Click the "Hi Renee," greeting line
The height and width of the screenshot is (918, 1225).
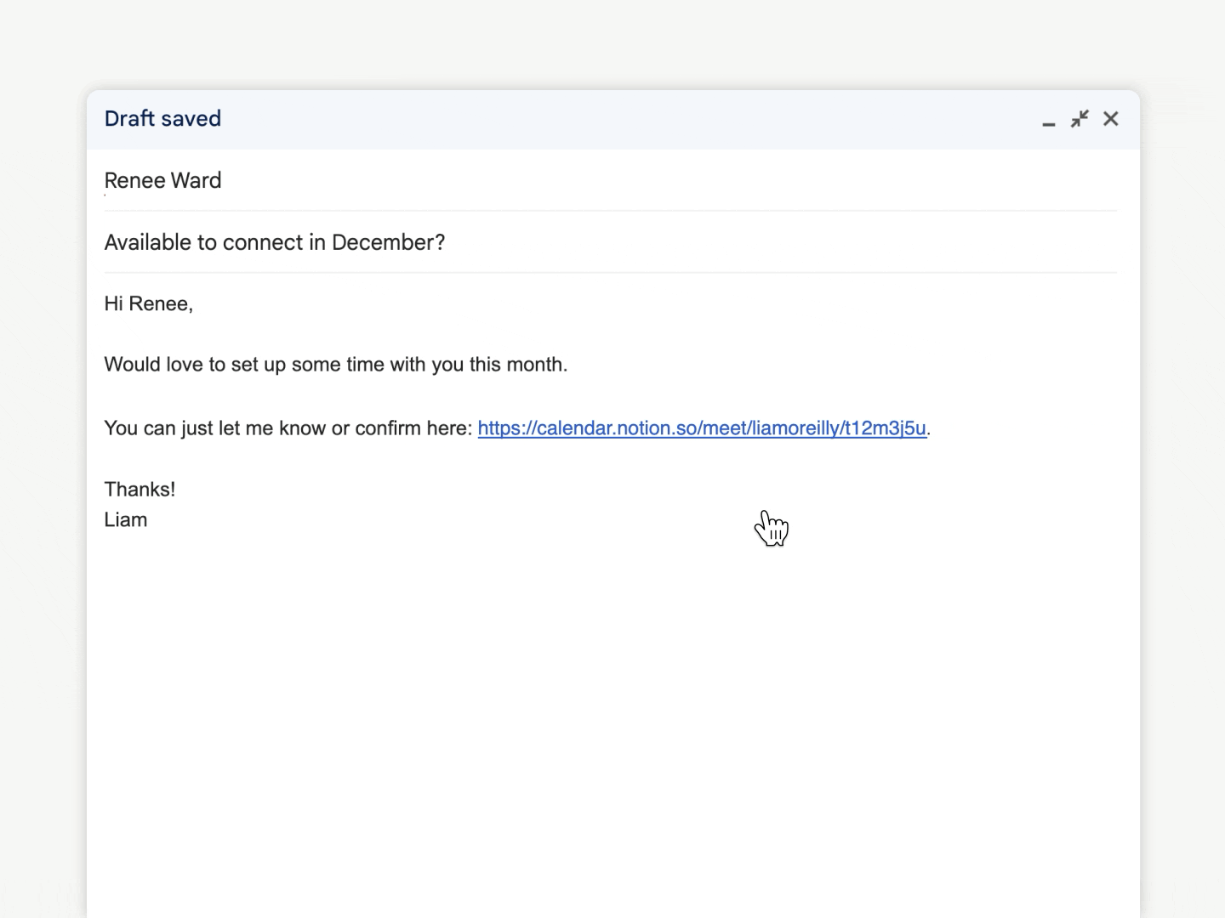click(149, 303)
